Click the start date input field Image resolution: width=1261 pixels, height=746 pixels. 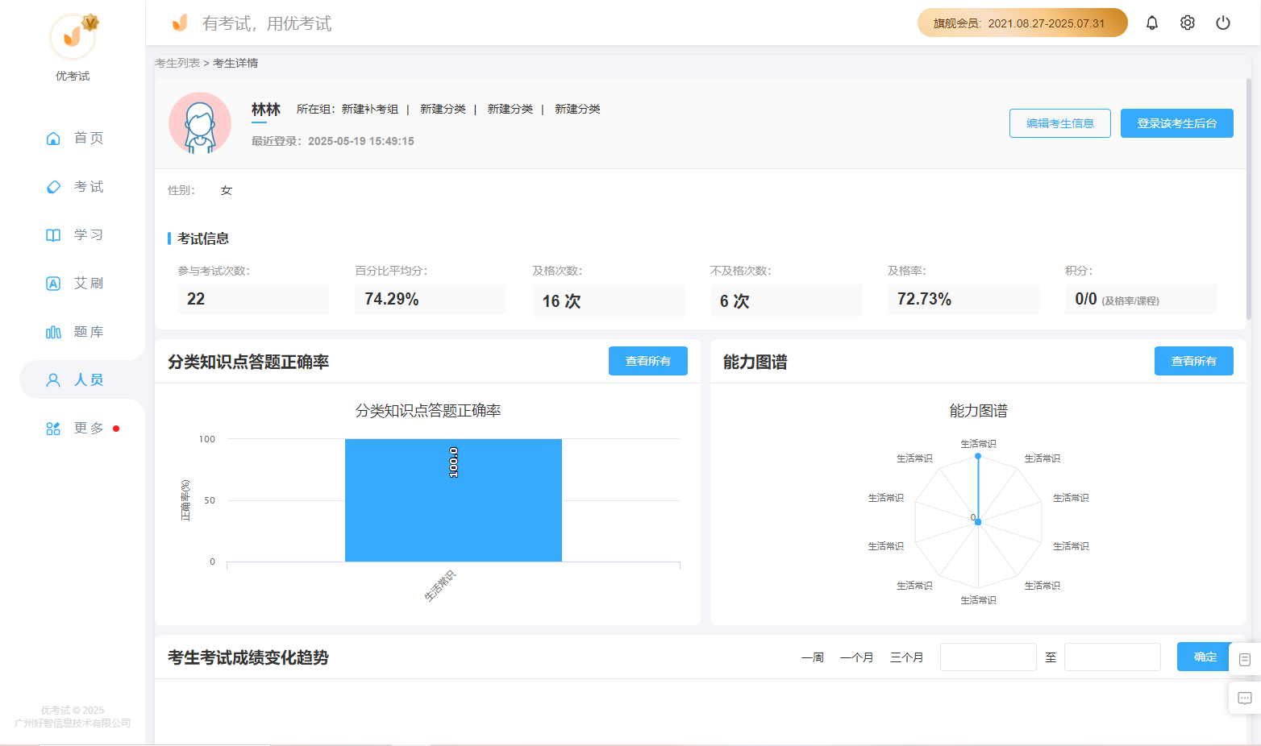pyautogui.click(x=988, y=657)
